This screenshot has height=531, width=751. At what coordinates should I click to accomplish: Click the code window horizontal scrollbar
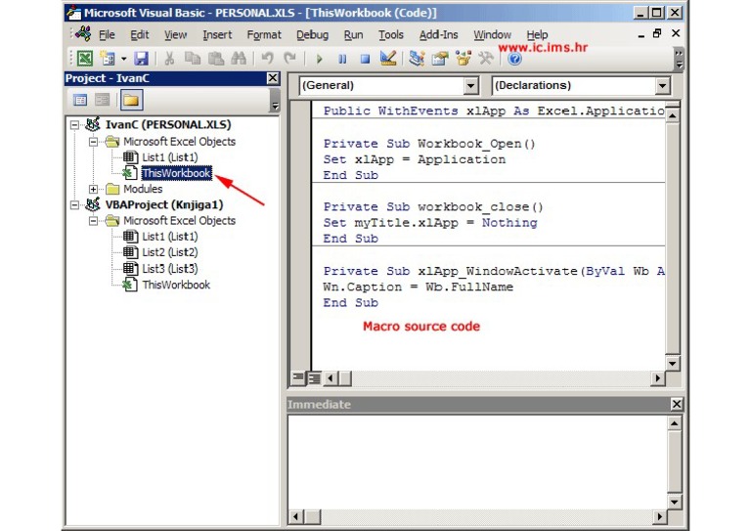[489, 377]
